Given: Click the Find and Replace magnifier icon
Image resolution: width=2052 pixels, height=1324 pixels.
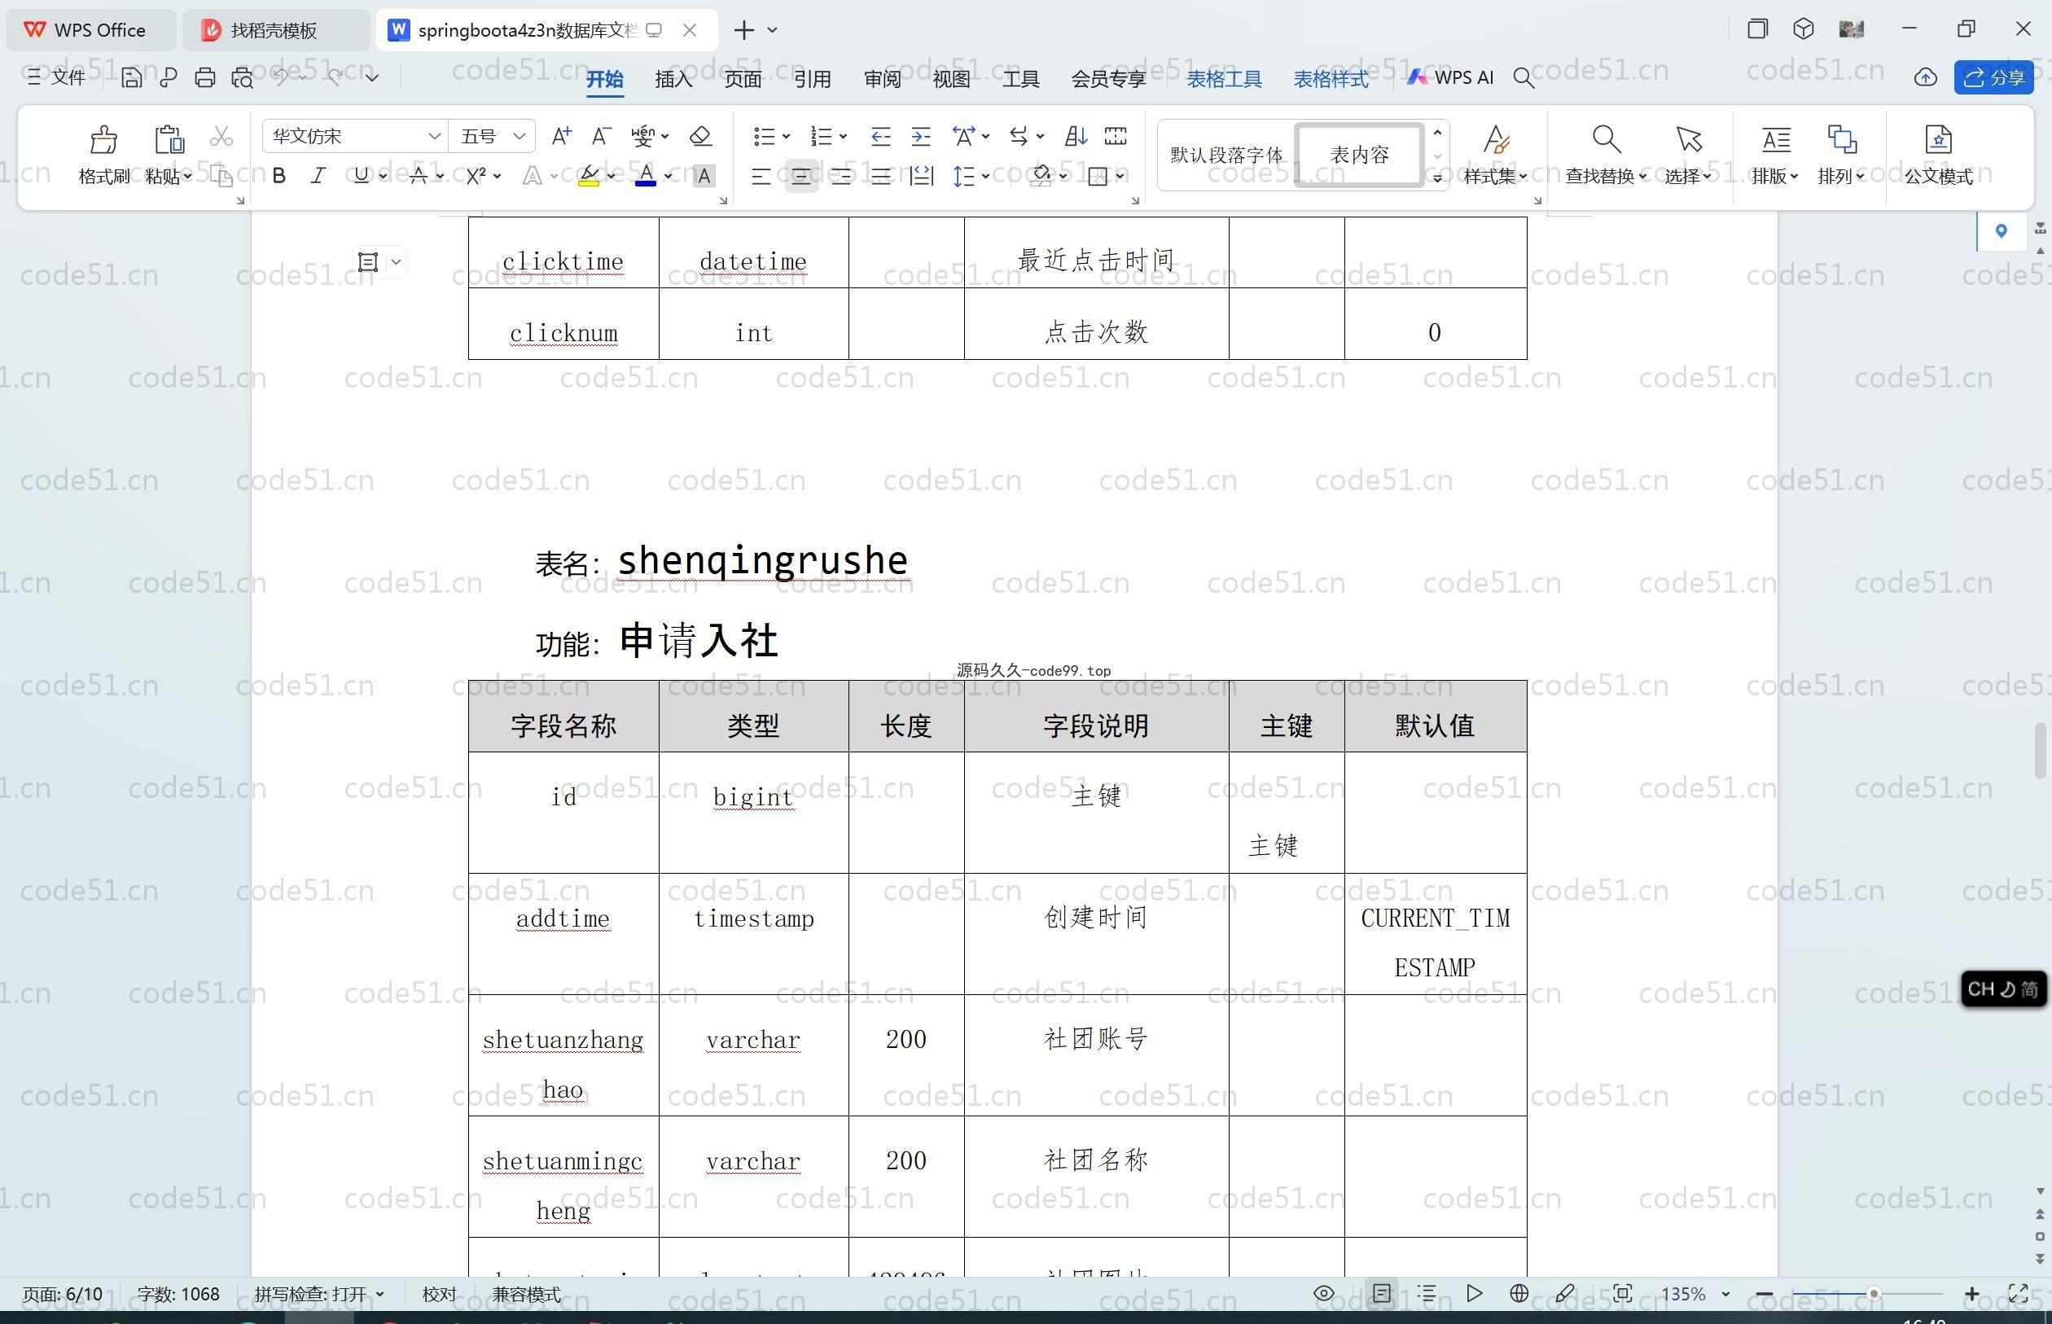Looking at the screenshot, I should point(1606,139).
